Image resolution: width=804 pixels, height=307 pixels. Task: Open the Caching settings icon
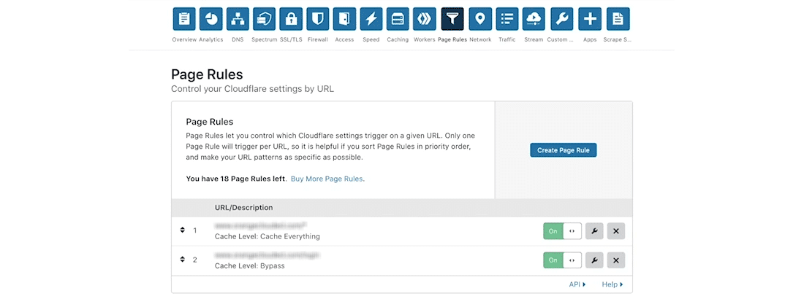point(398,19)
